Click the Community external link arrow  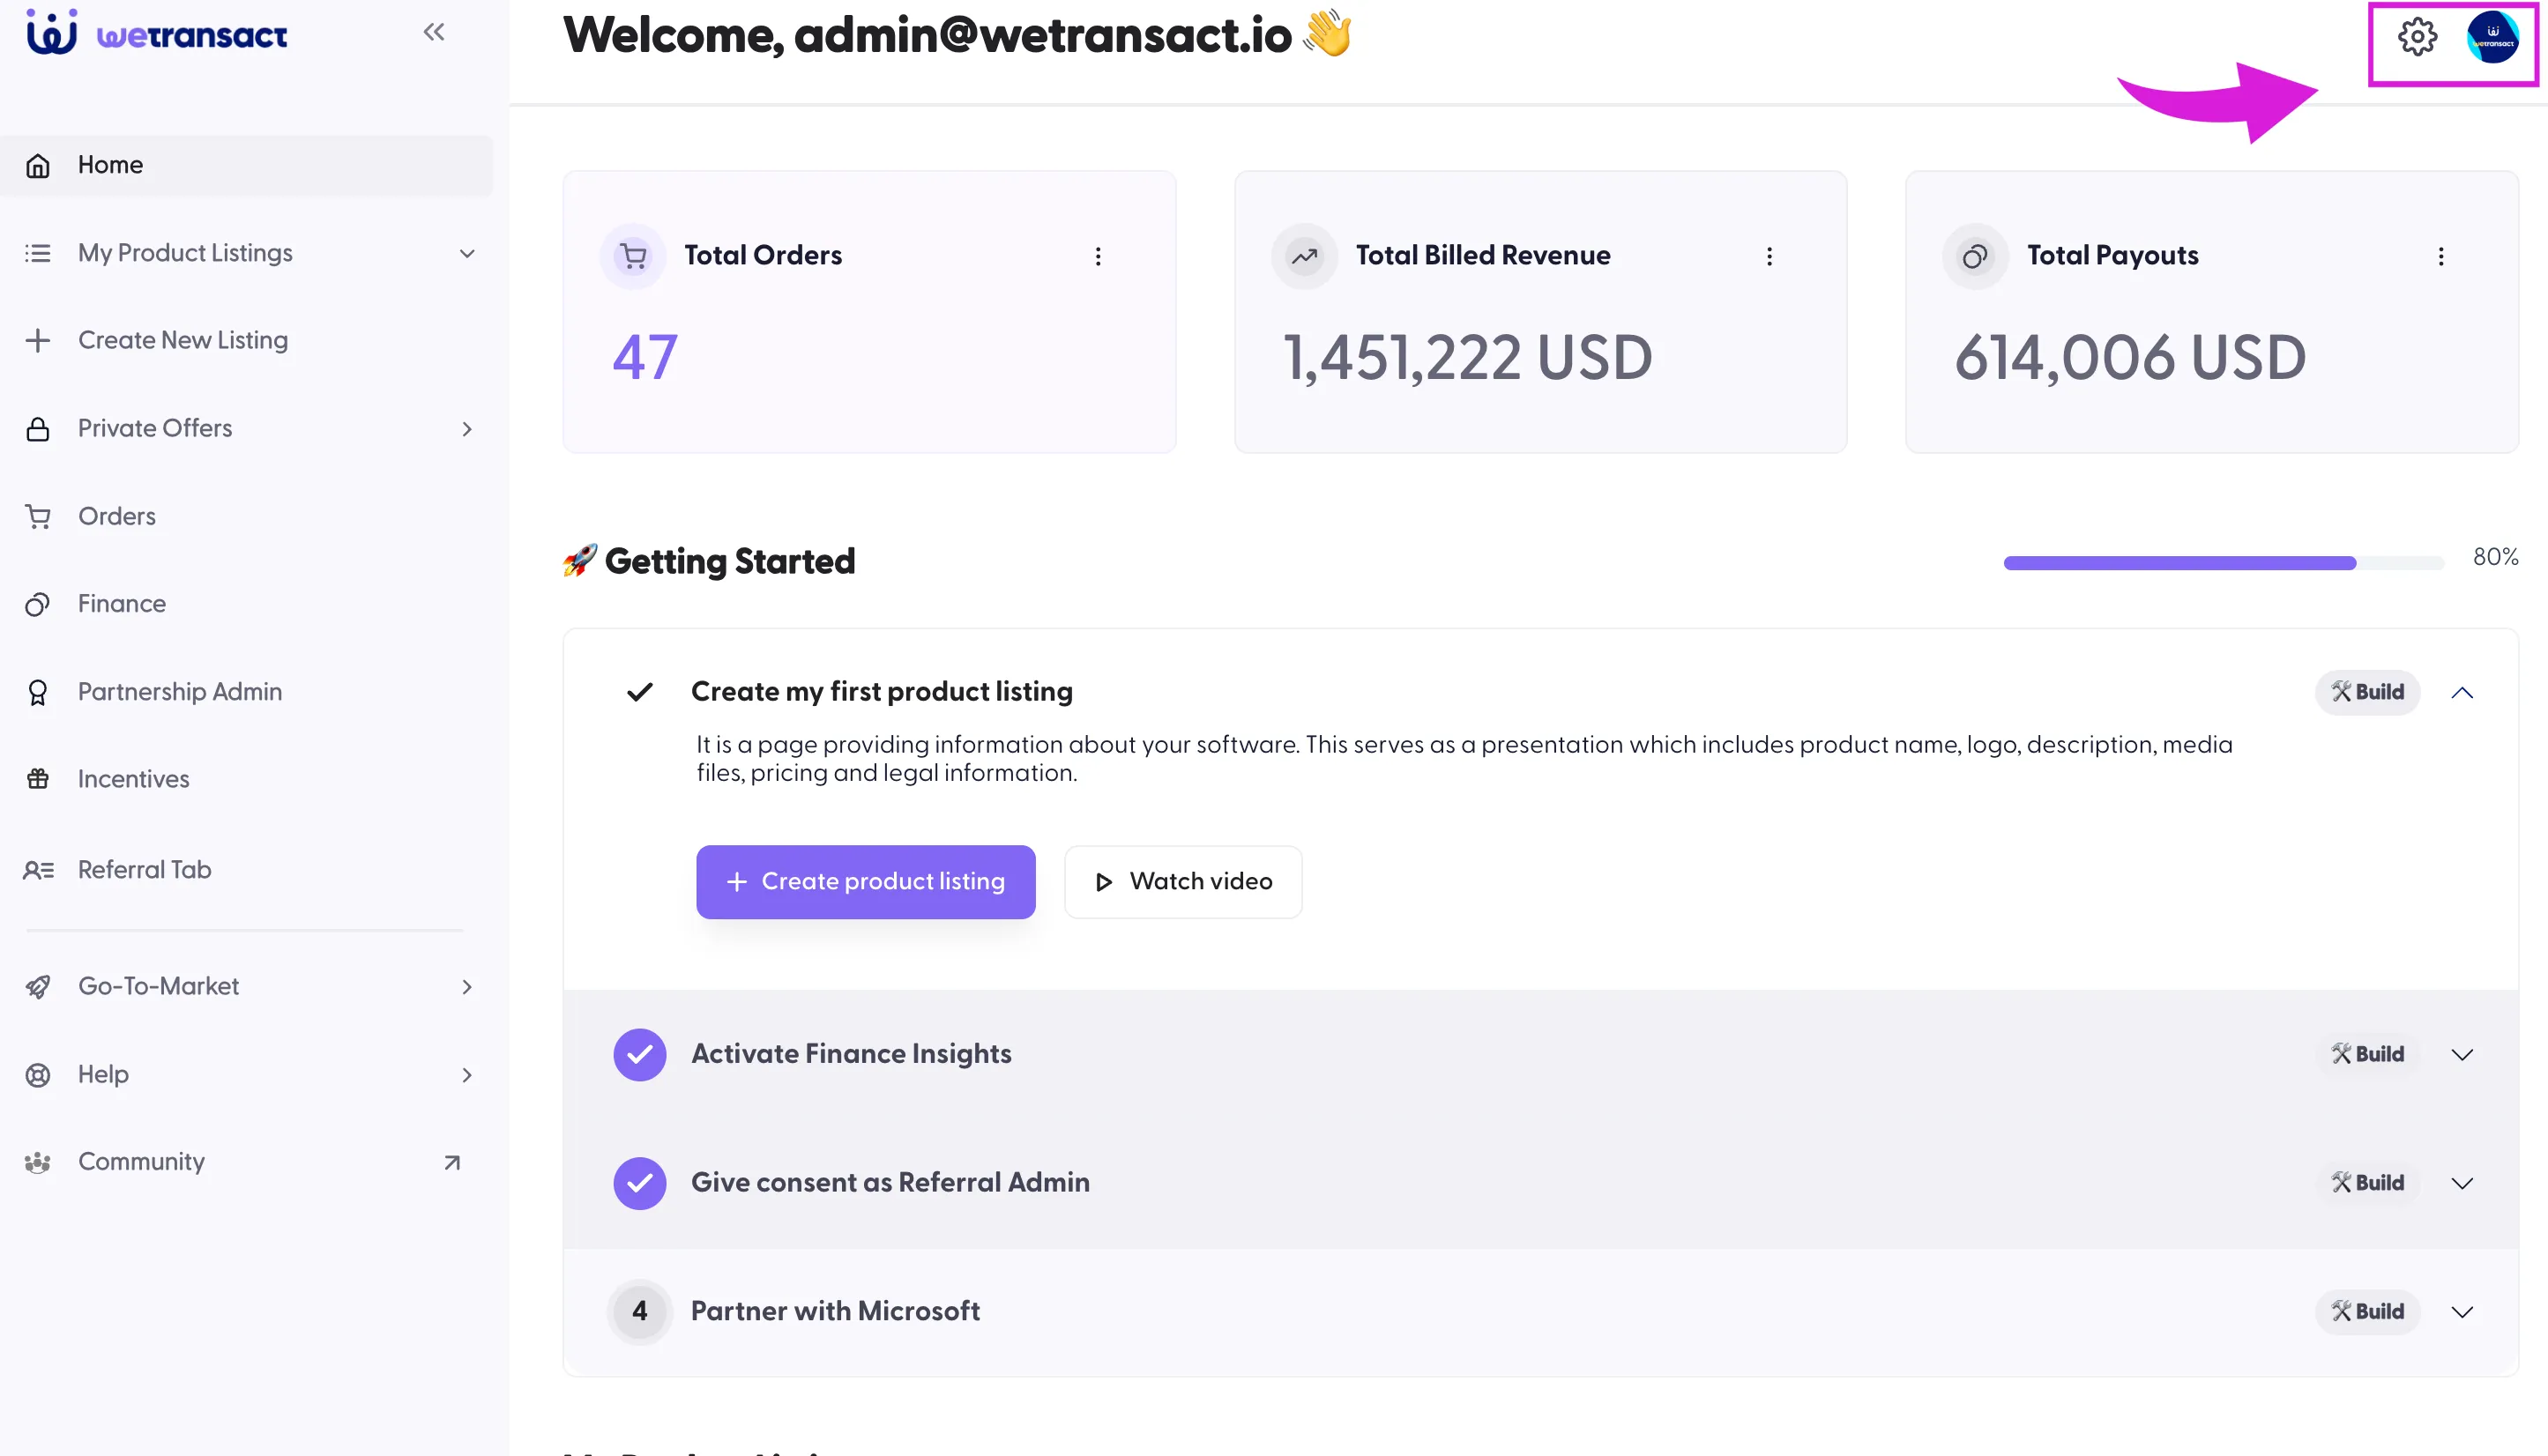point(452,1162)
